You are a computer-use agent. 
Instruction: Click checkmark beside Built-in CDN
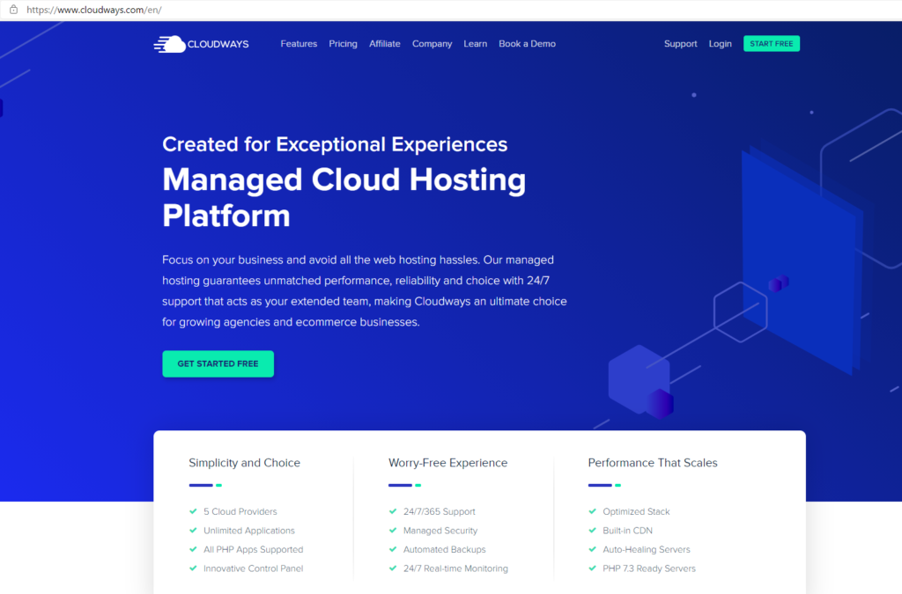click(593, 531)
